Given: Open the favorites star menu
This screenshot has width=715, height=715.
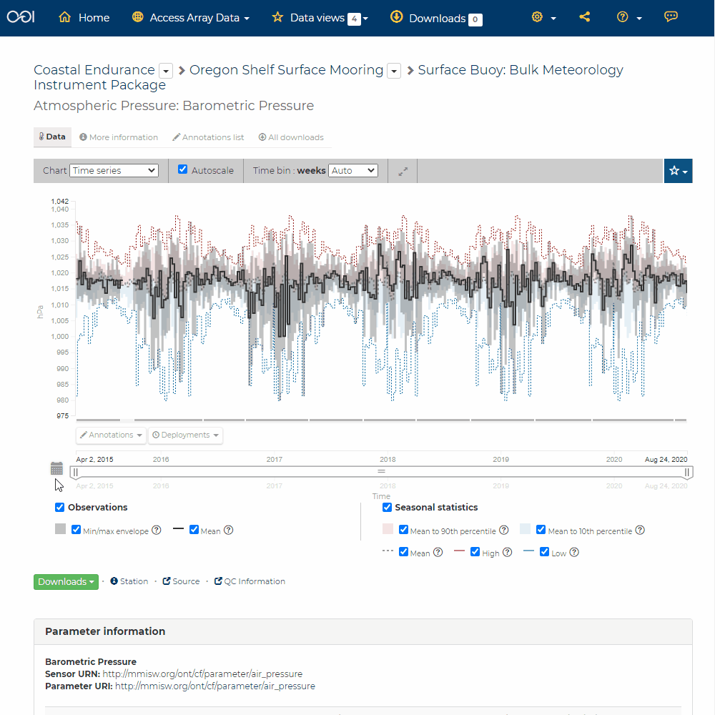Looking at the screenshot, I should (x=678, y=170).
